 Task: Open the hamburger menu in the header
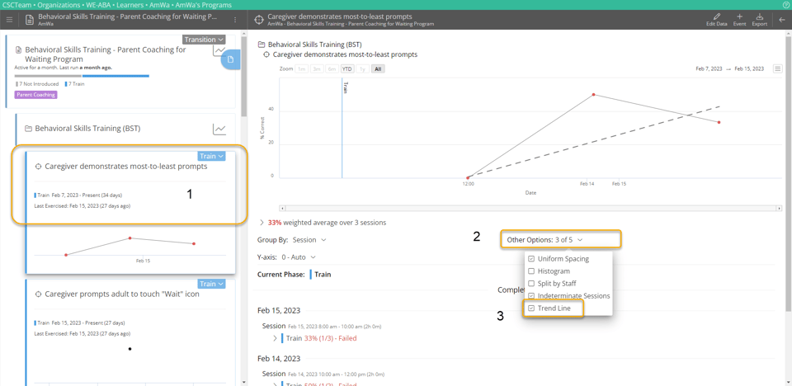[10, 20]
